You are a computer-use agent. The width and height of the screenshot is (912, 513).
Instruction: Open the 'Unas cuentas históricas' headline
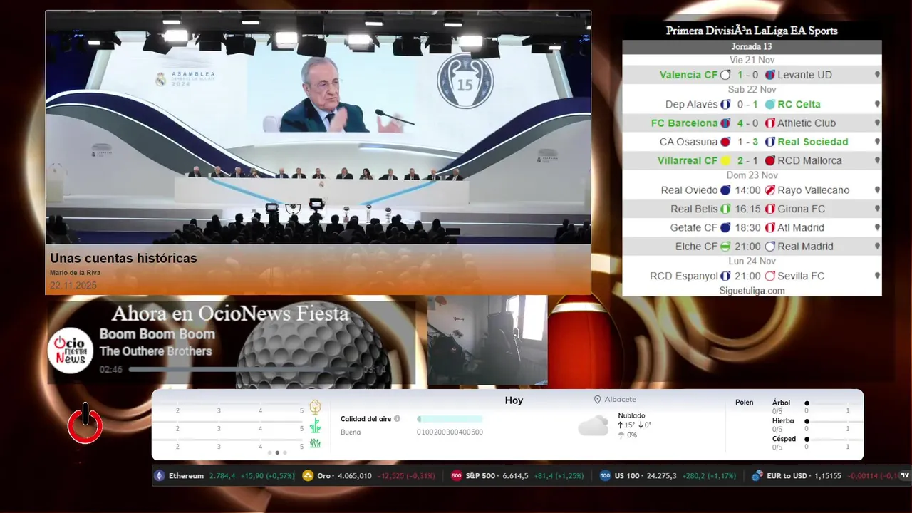pos(123,259)
